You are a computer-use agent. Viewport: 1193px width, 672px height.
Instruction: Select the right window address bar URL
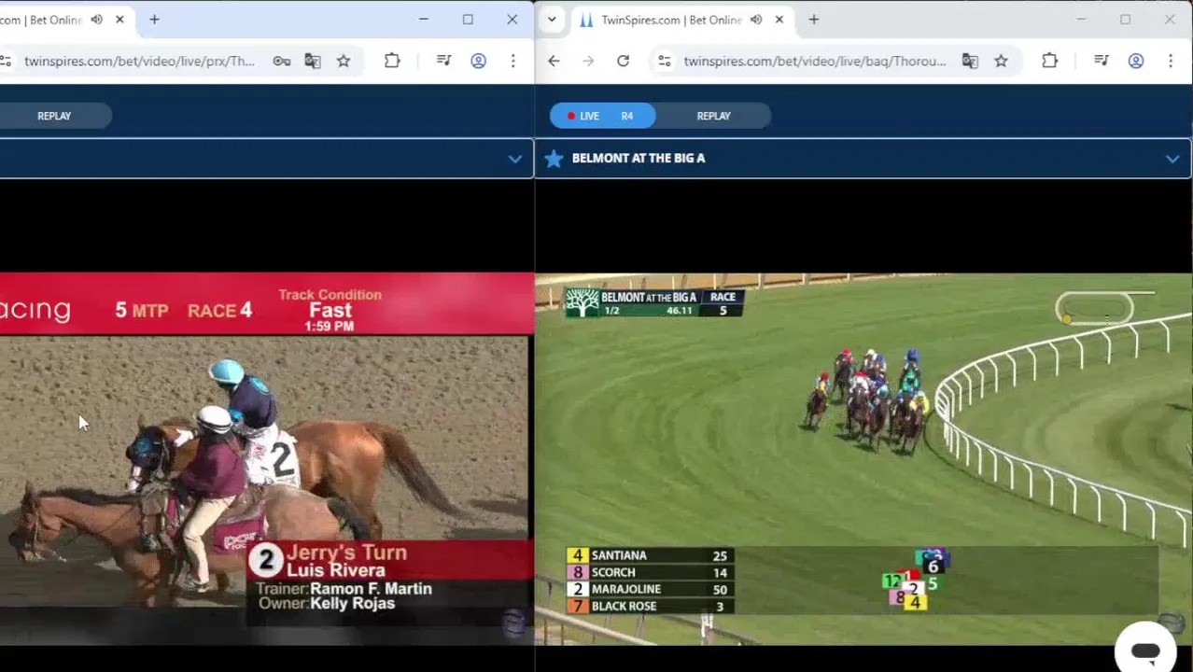[x=815, y=62]
